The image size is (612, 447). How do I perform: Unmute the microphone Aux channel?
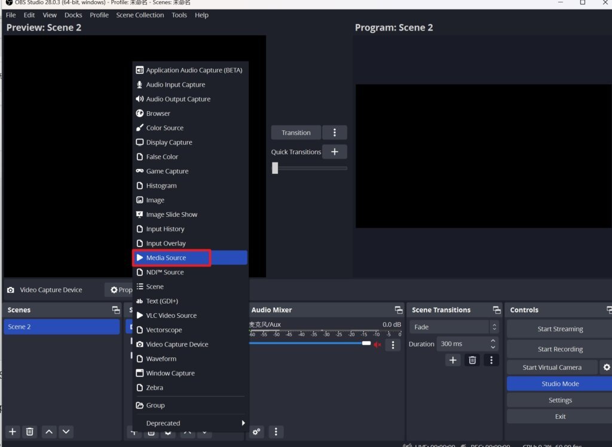(377, 345)
